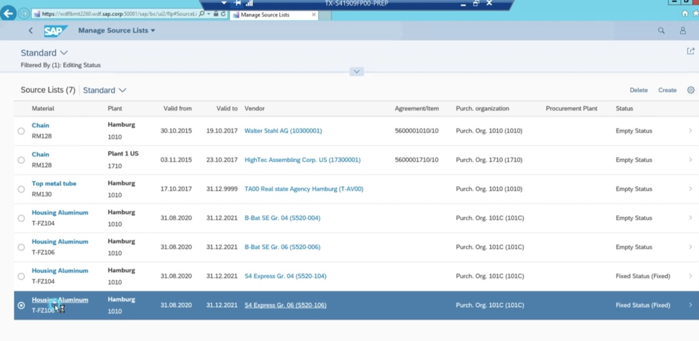The height and width of the screenshot is (341, 699).
Task: Open the remote session bar dropdown arrow
Action: (224, 3)
